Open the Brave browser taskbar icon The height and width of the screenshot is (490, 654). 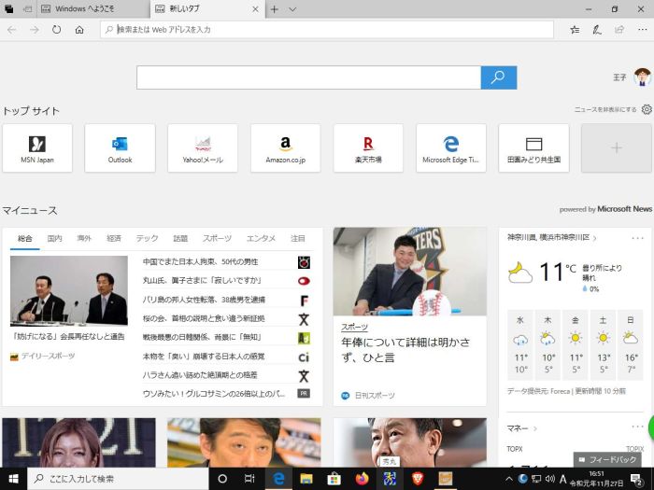[418, 479]
